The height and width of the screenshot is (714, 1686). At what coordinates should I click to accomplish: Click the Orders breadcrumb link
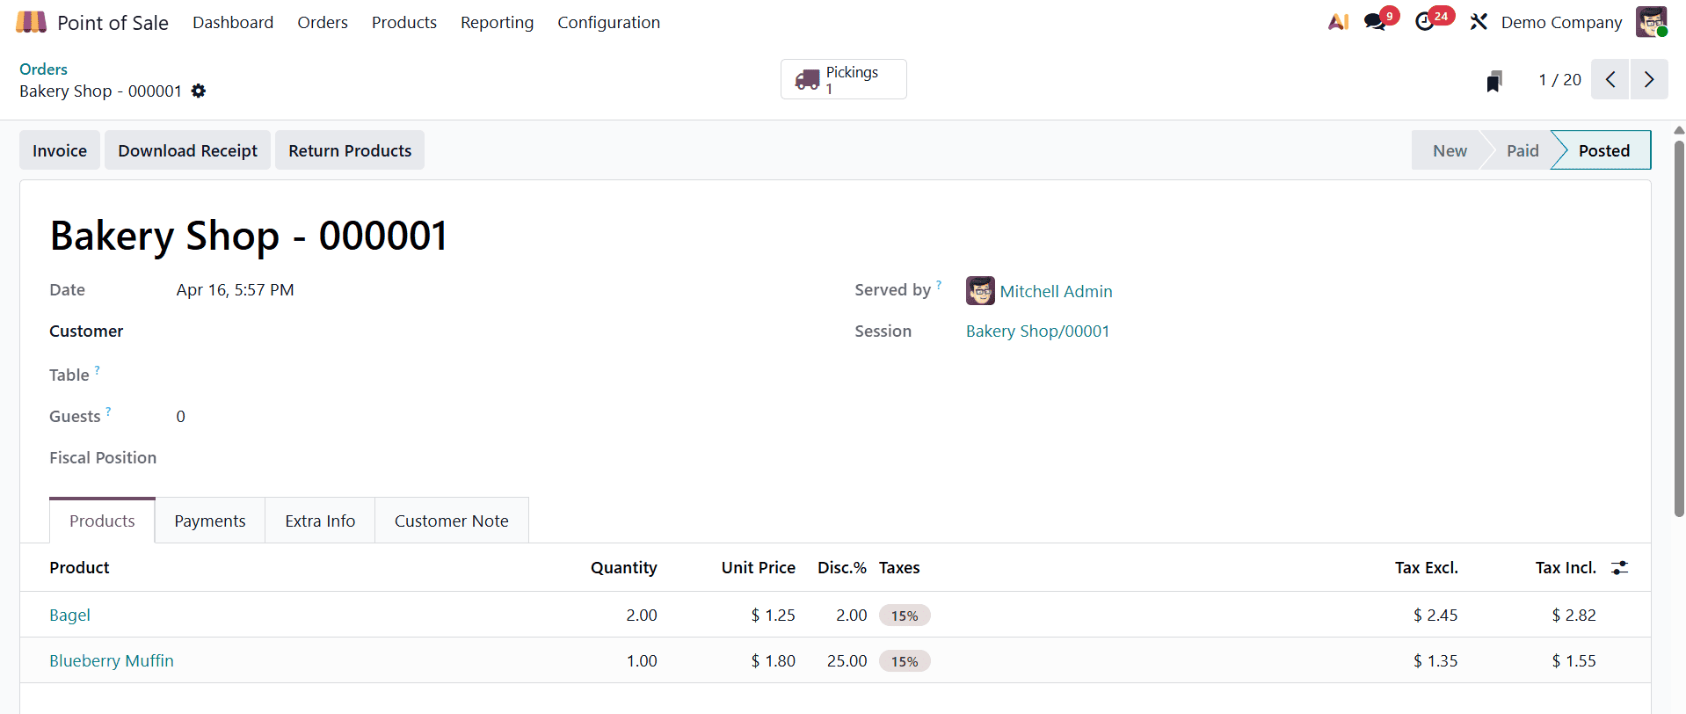43,69
